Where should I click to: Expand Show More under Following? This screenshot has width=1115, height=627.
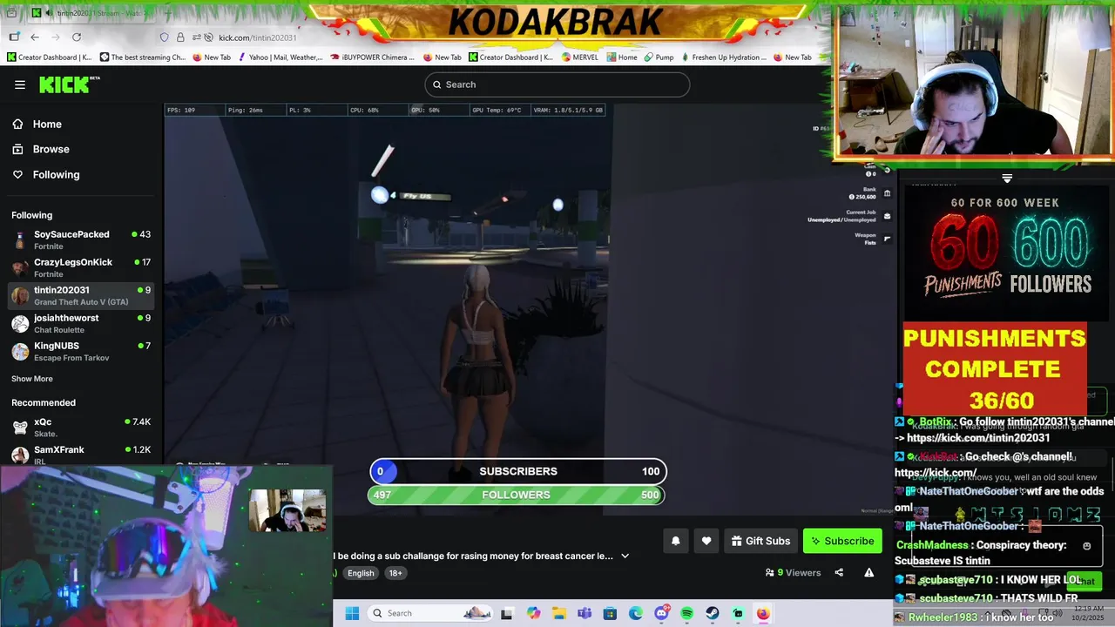32,379
